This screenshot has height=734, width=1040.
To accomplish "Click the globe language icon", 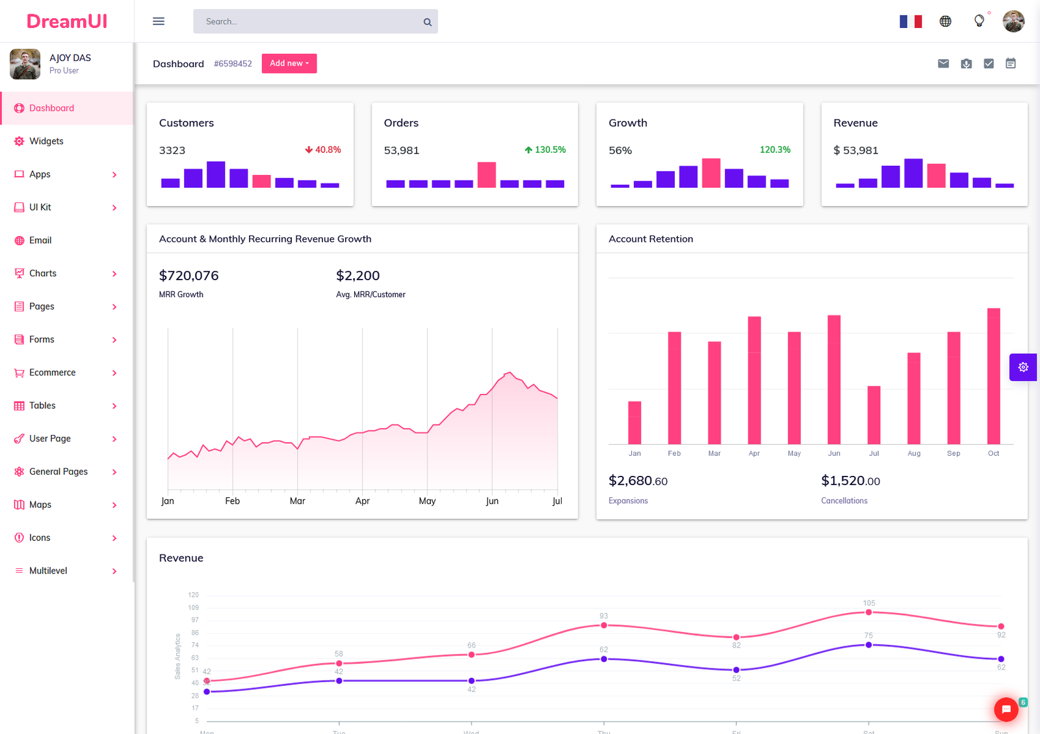I will [x=945, y=21].
